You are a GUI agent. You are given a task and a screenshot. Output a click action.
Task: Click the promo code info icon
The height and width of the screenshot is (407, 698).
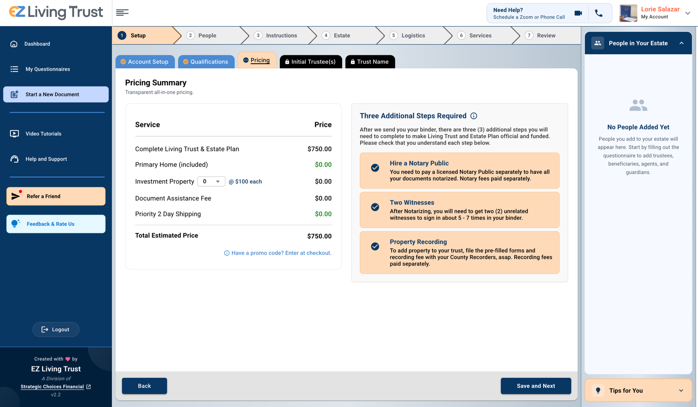[x=227, y=253]
